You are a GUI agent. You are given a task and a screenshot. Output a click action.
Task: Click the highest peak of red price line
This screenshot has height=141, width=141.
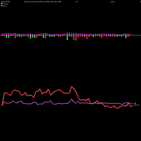pyautogui.click(x=72, y=87)
